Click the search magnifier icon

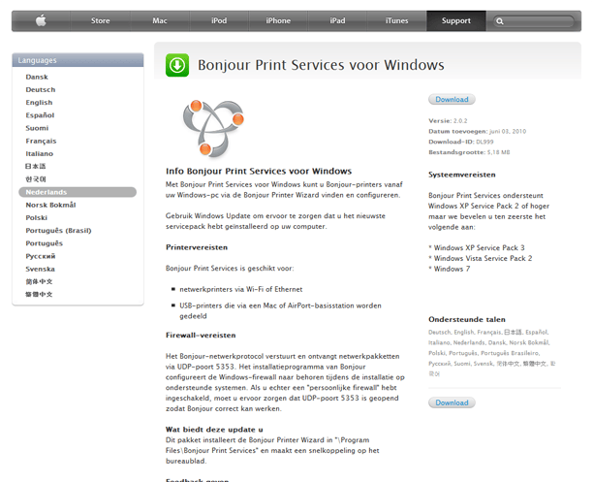(501, 20)
